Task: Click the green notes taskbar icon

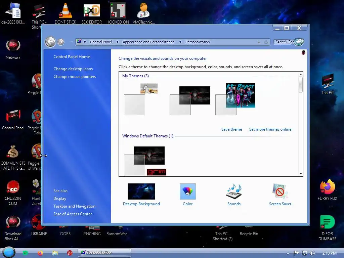Action: coord(25,253)
